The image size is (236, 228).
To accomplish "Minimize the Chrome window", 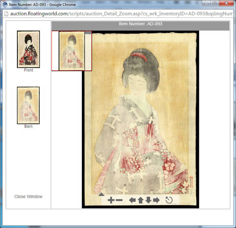I will [x=206, y=3].
